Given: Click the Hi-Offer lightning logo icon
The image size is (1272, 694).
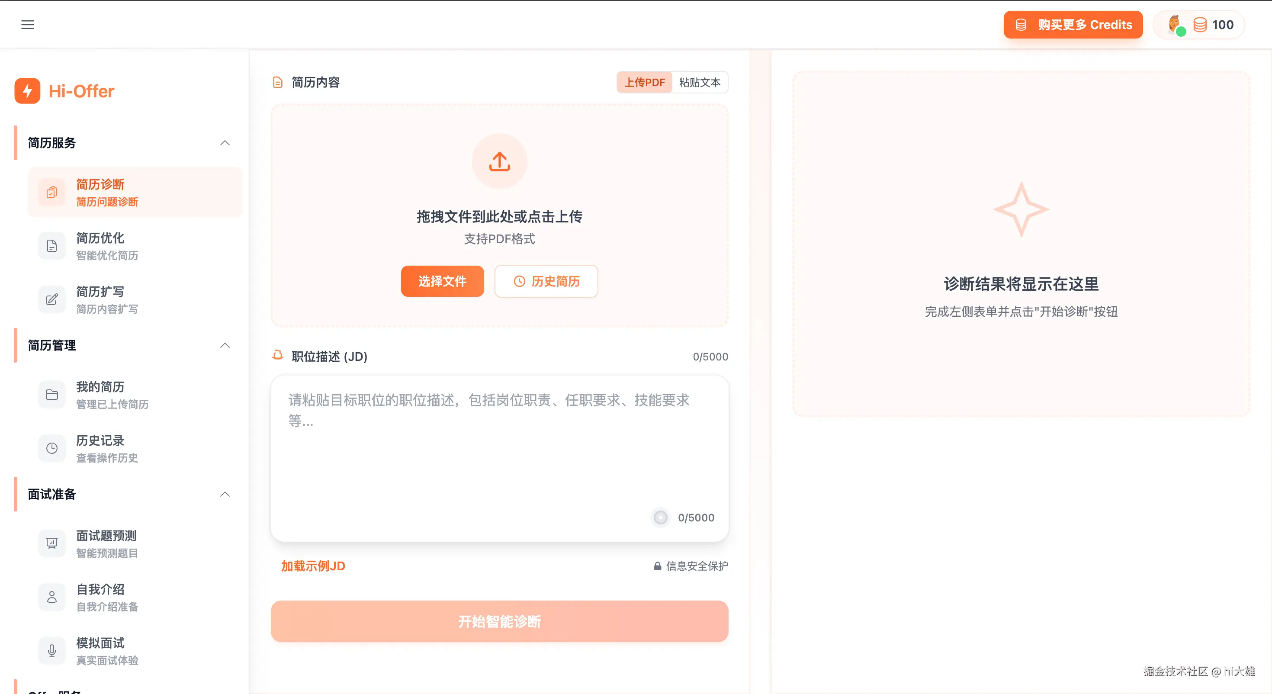Looking at the screenshot, I should point(27,91).
